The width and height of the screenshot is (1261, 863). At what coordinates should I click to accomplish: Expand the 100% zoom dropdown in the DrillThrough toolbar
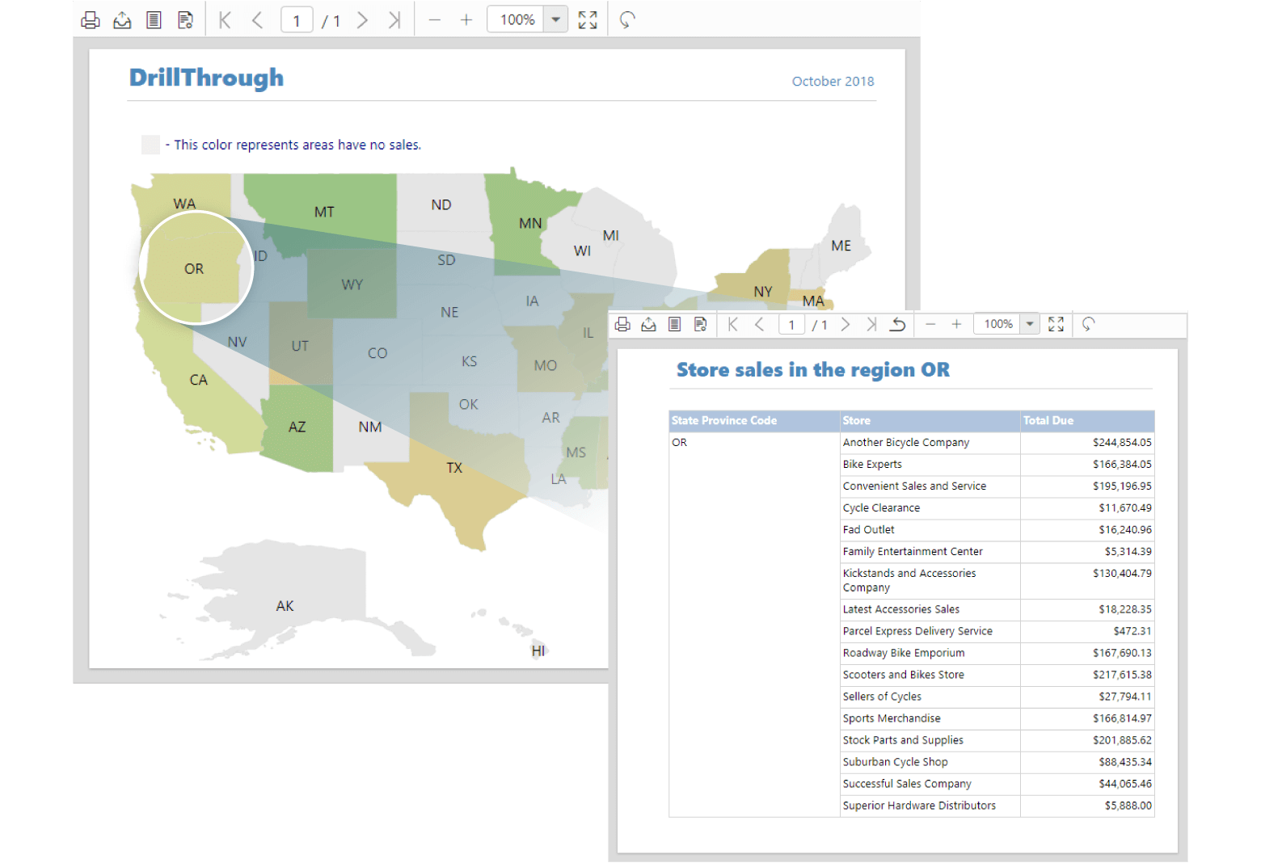(556, 20)
